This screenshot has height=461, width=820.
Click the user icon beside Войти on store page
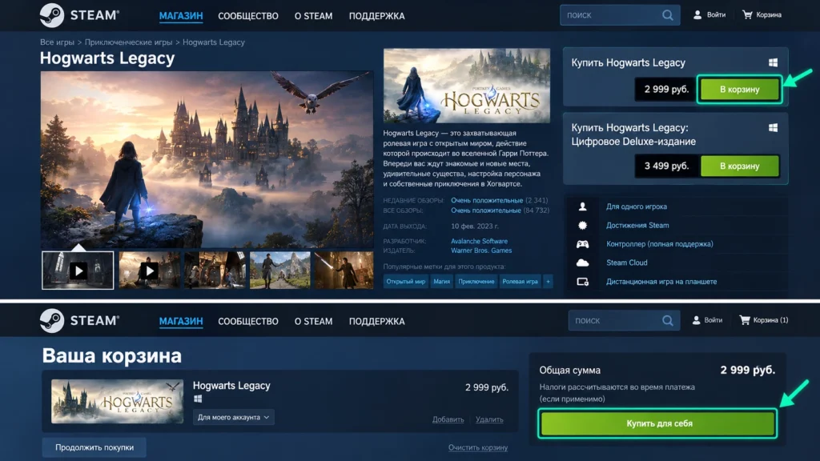pos(697,14)
